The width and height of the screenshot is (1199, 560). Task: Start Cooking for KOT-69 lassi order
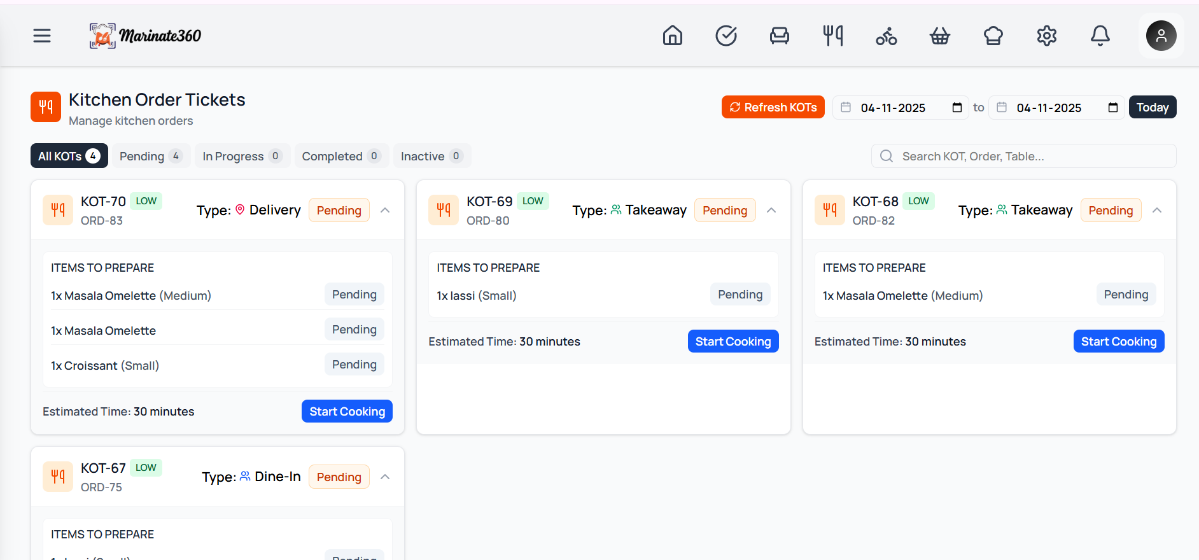pyautogui.click(x=733, y=342)
